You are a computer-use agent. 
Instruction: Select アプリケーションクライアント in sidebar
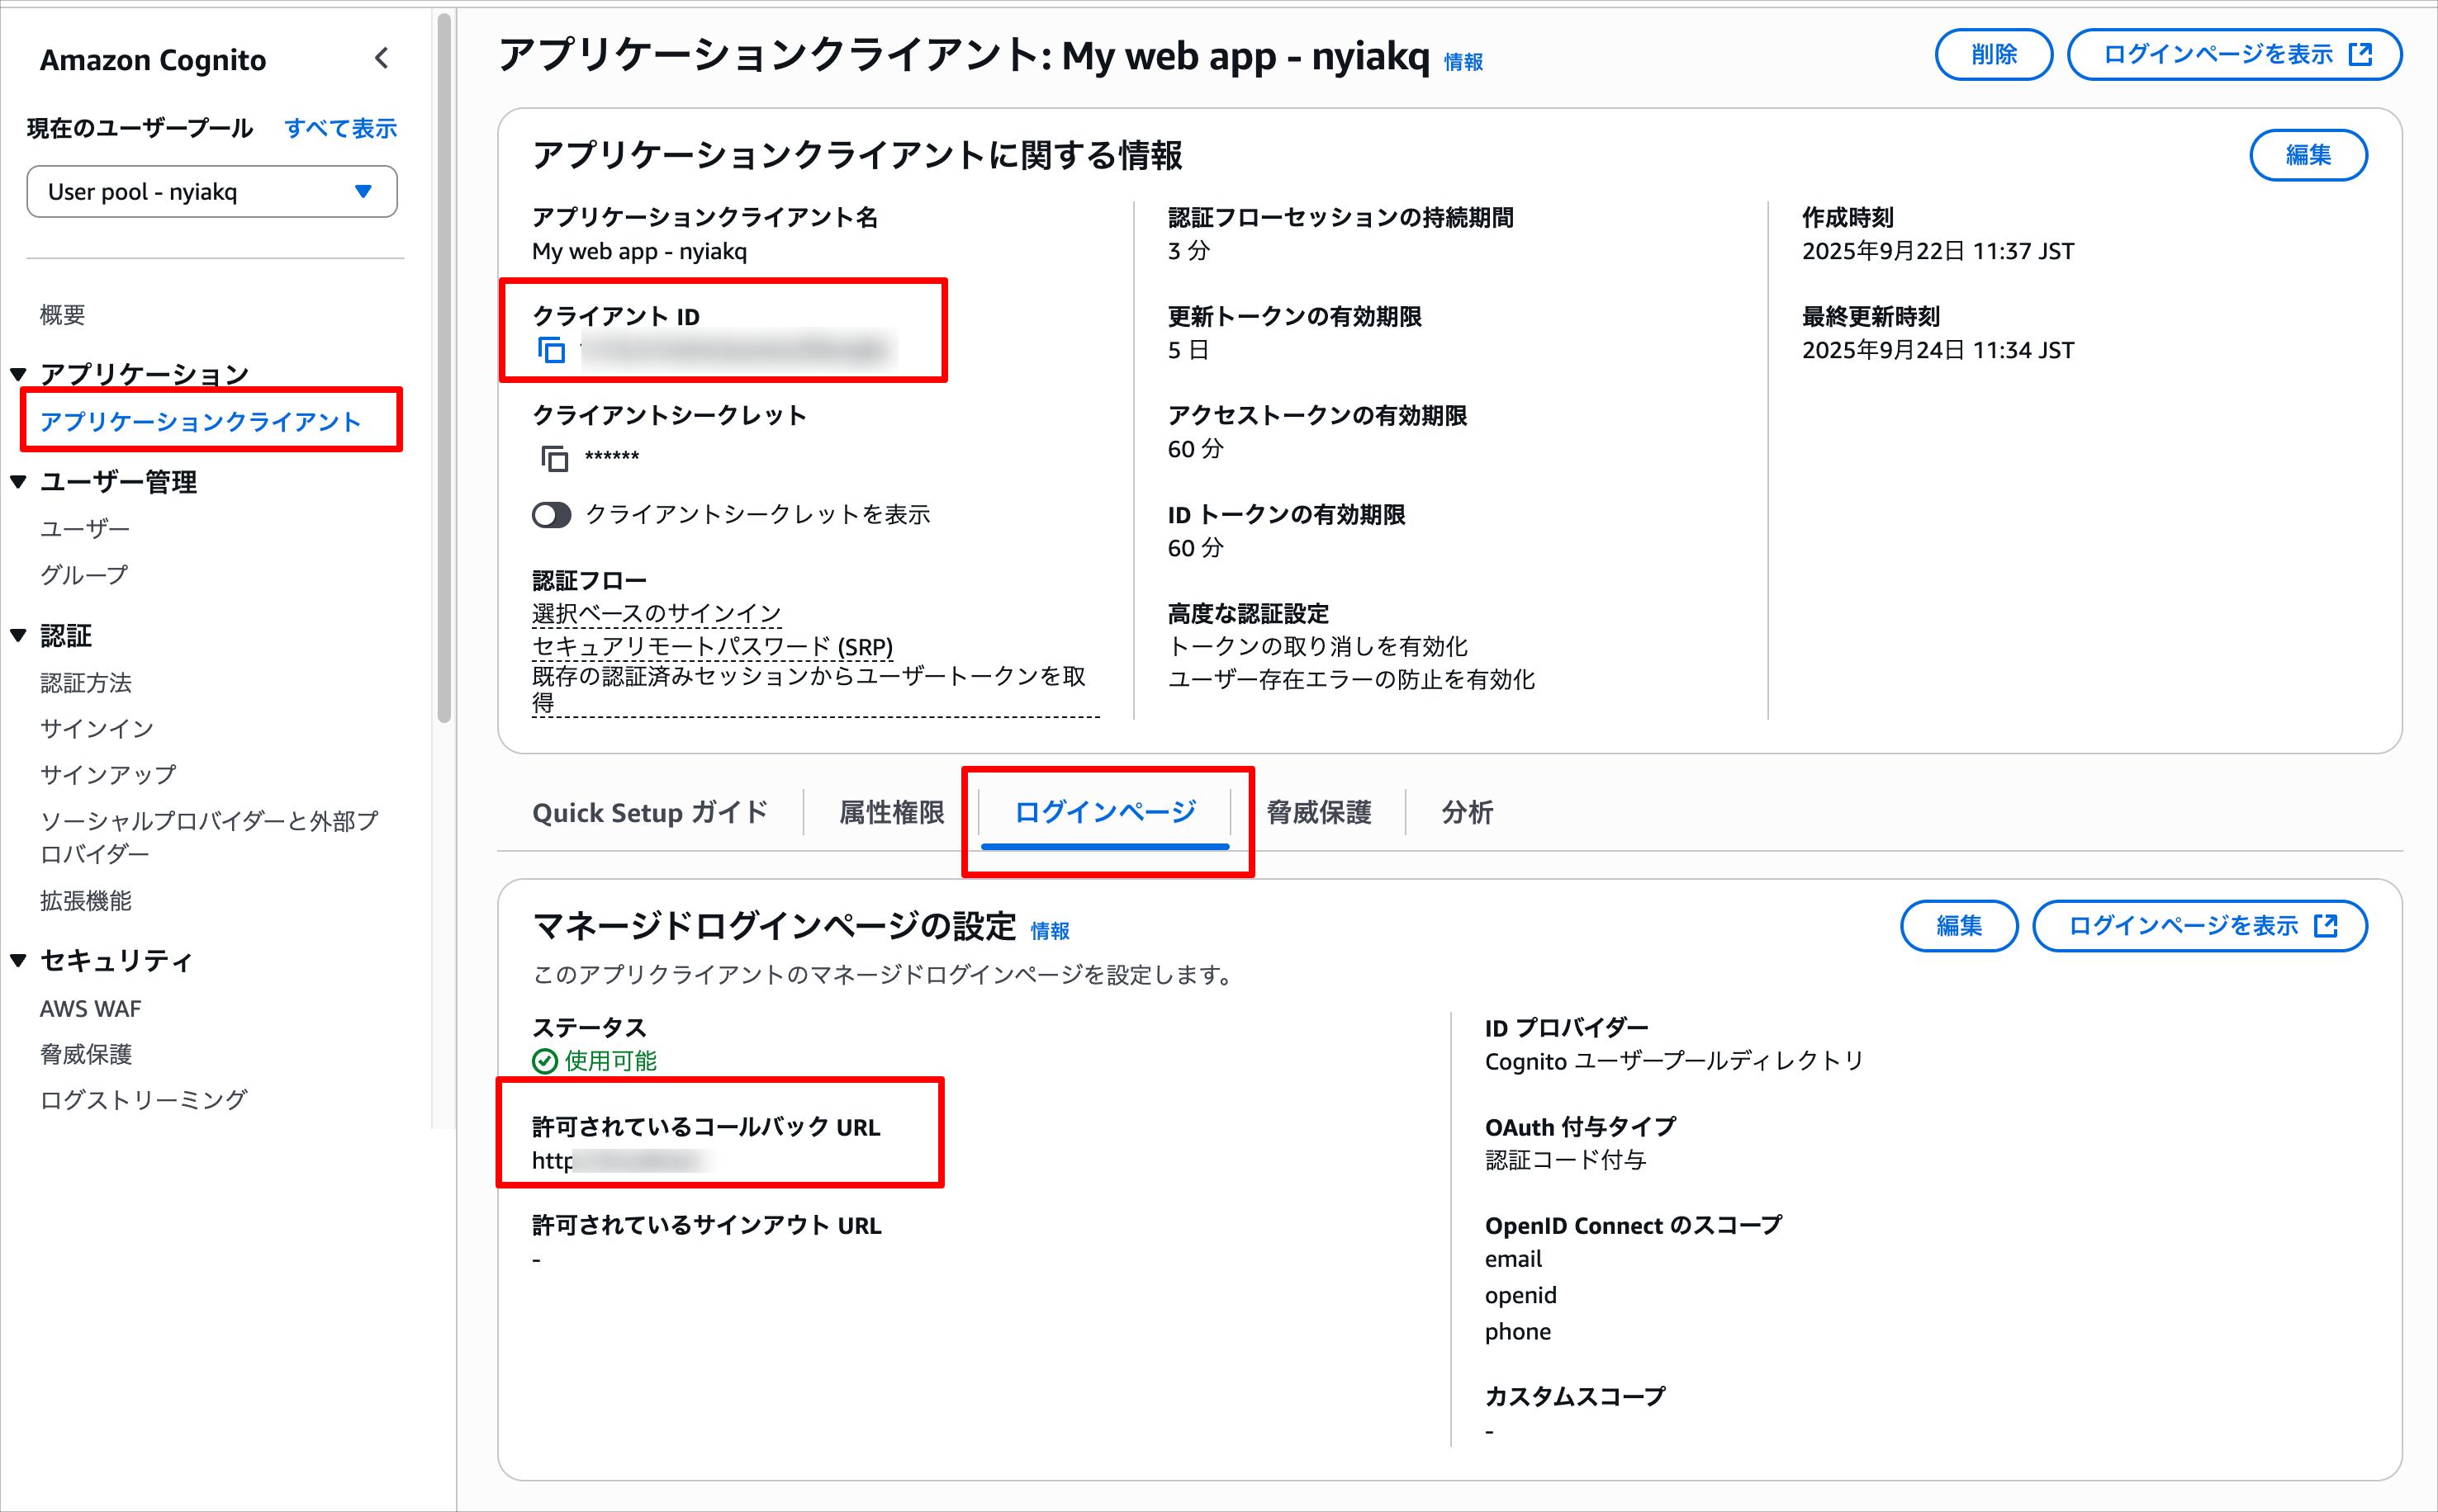coord(200,421)
